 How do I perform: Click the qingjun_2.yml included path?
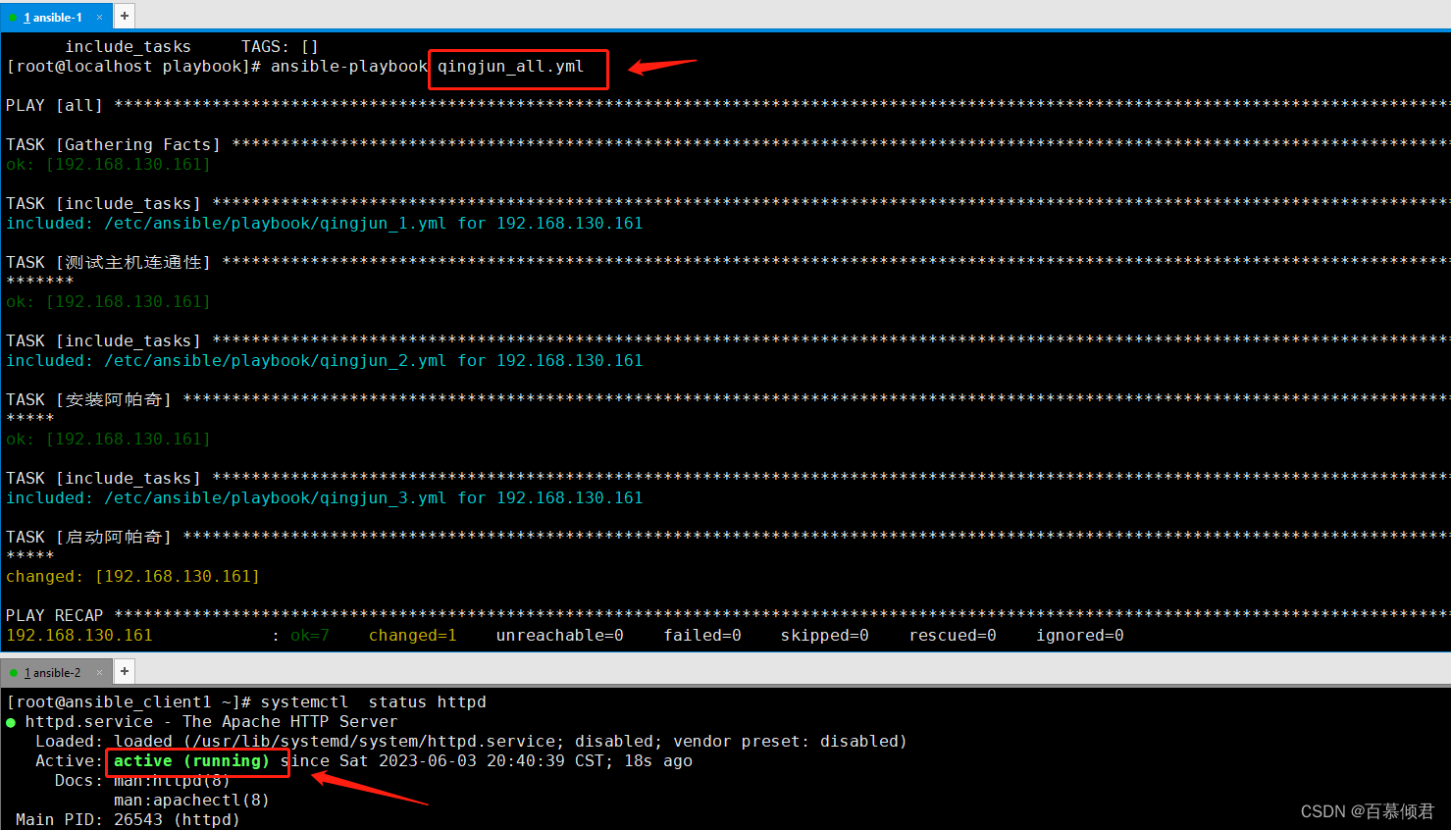[x=276, y=360]
